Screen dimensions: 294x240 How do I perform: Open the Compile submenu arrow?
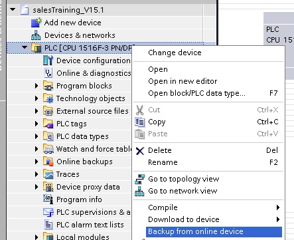pyautogui.click(x=278, y=207)
